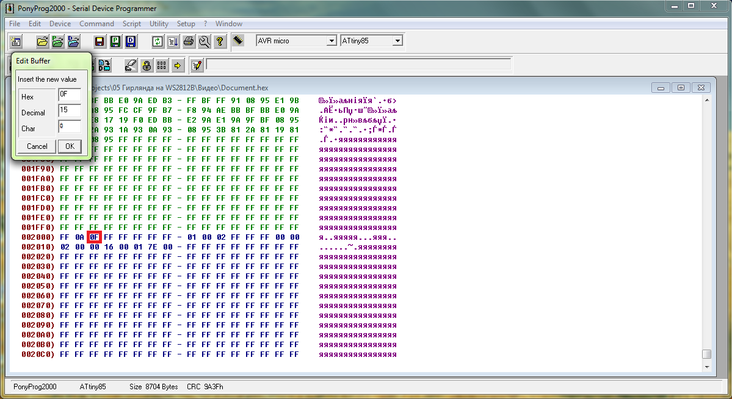Save data file with blue D floppy
This screenshot has width=732, height=399.
click(x=131, y=41)
